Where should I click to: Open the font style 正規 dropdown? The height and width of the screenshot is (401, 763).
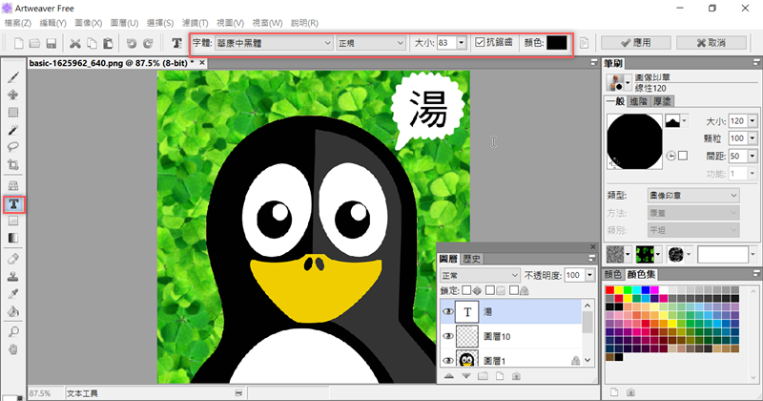click(370, 43)
